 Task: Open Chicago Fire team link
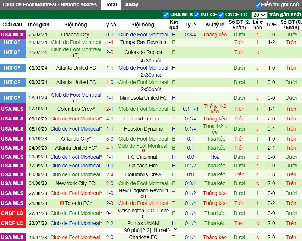(143, 166)
